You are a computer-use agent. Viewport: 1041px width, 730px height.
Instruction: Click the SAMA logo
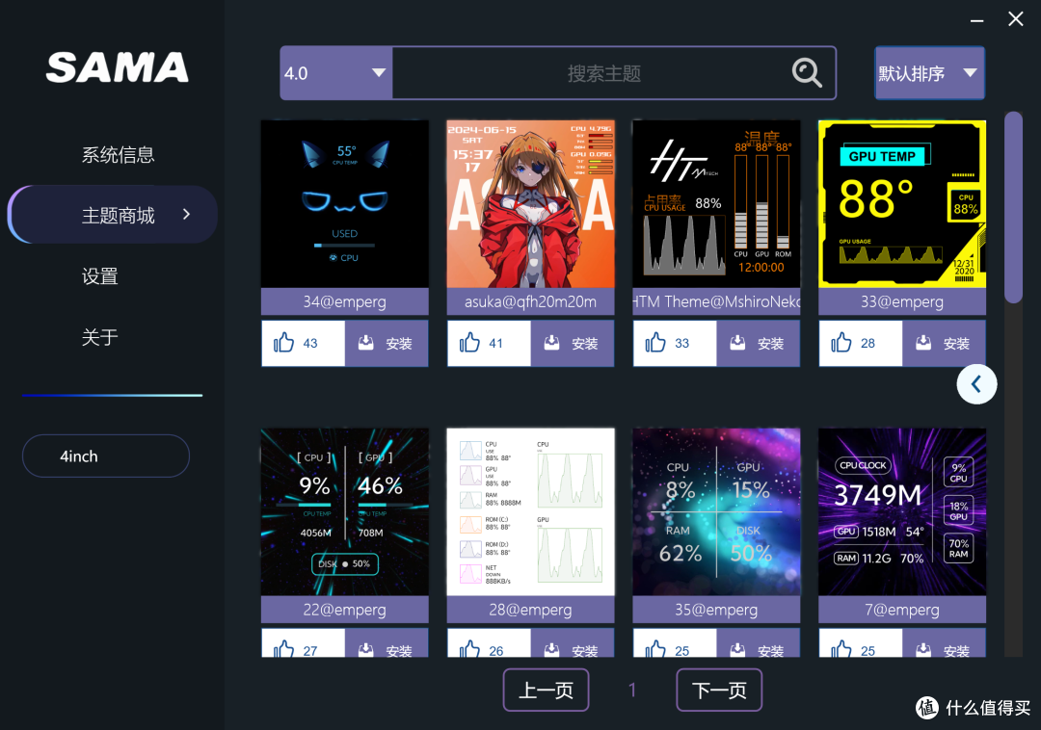click(118, 67)
